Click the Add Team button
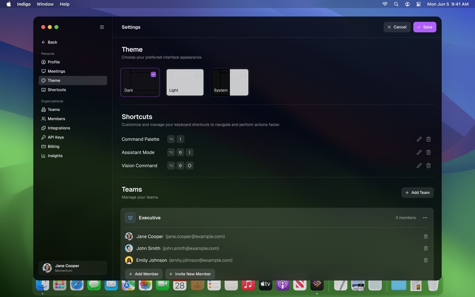Screen dimensions: 475x297 418,192
